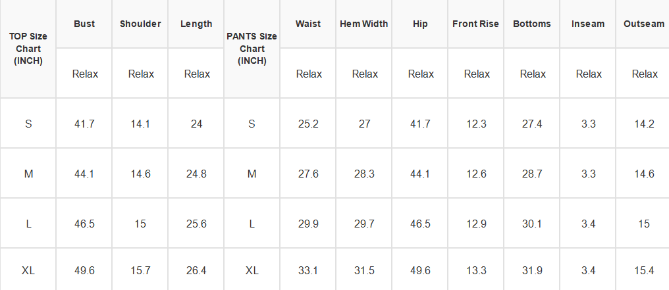Click the TOP Size Chart (INCH) header
Image resolution: width=669 pixels, height=290 pixels.
[x=28, y=49]
